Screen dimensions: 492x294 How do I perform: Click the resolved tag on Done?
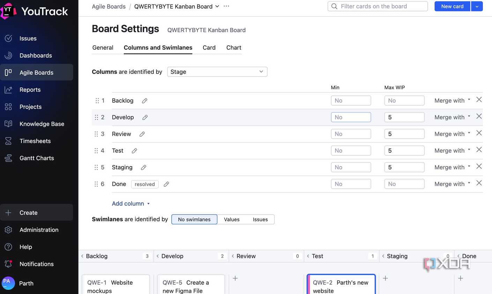[x=145, y=184]
